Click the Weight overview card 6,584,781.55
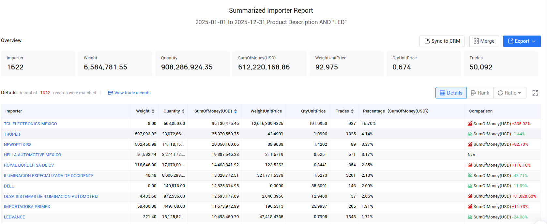This screenshot has height=224, width=547. (115, 64)
